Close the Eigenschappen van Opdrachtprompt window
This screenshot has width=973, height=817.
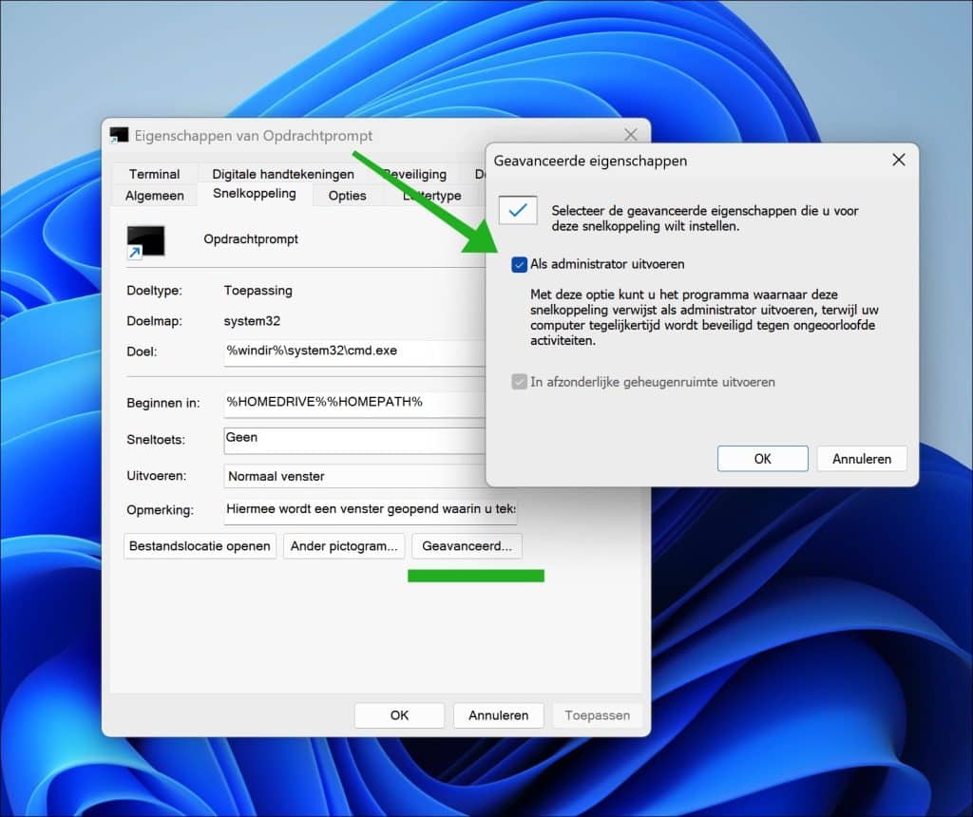point(630,135)
